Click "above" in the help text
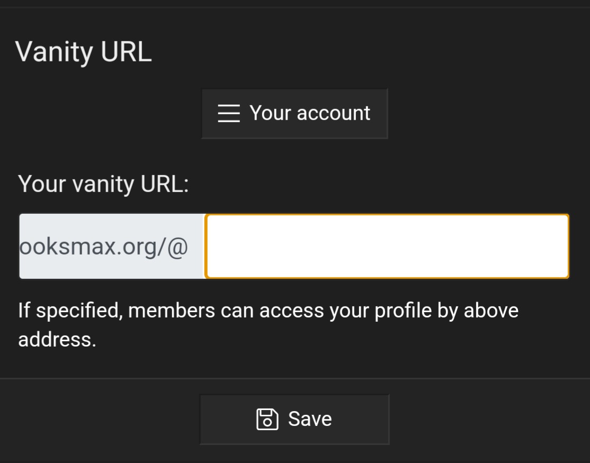The image size is (590, 463). 491,310
